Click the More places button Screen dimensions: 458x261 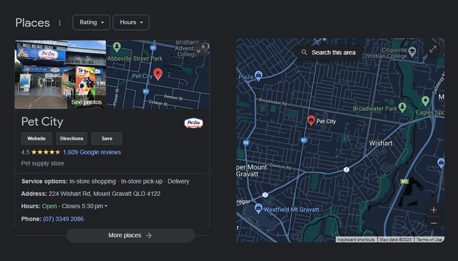131,236
